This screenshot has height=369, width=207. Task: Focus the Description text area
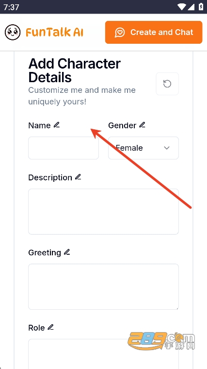point(104,211)
